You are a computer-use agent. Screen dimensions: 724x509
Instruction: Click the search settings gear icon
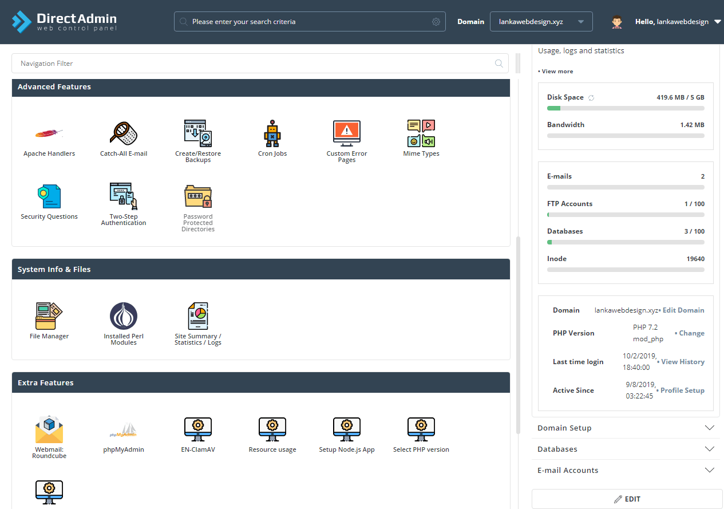coord(436,22)
